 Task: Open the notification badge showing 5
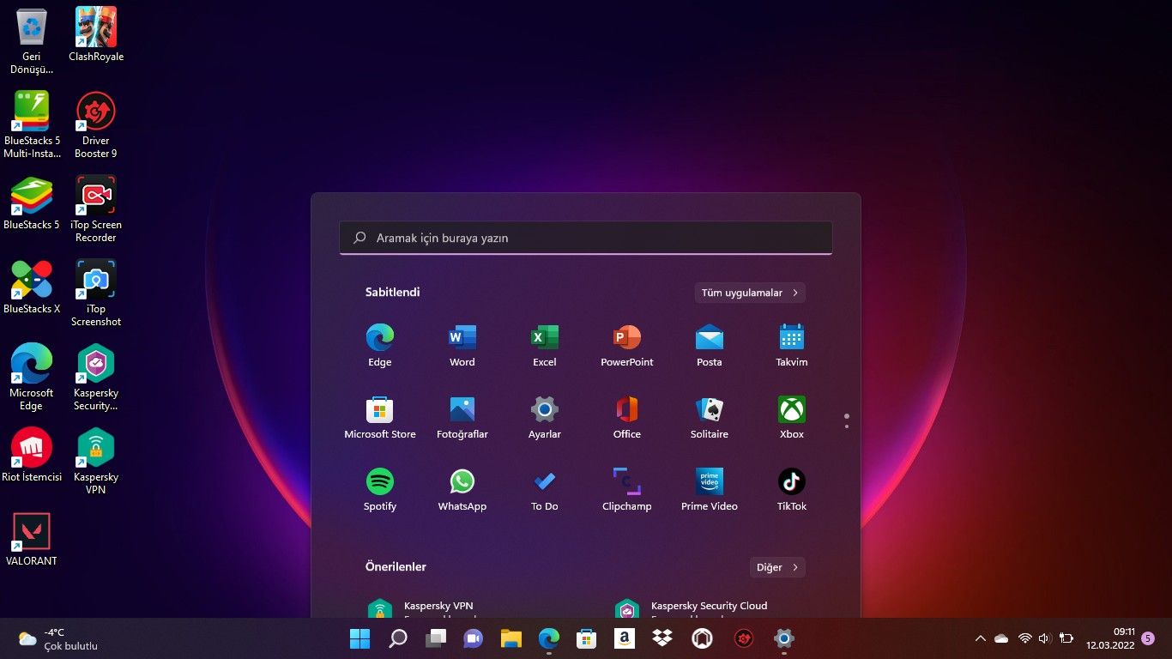coord(1148,638)
